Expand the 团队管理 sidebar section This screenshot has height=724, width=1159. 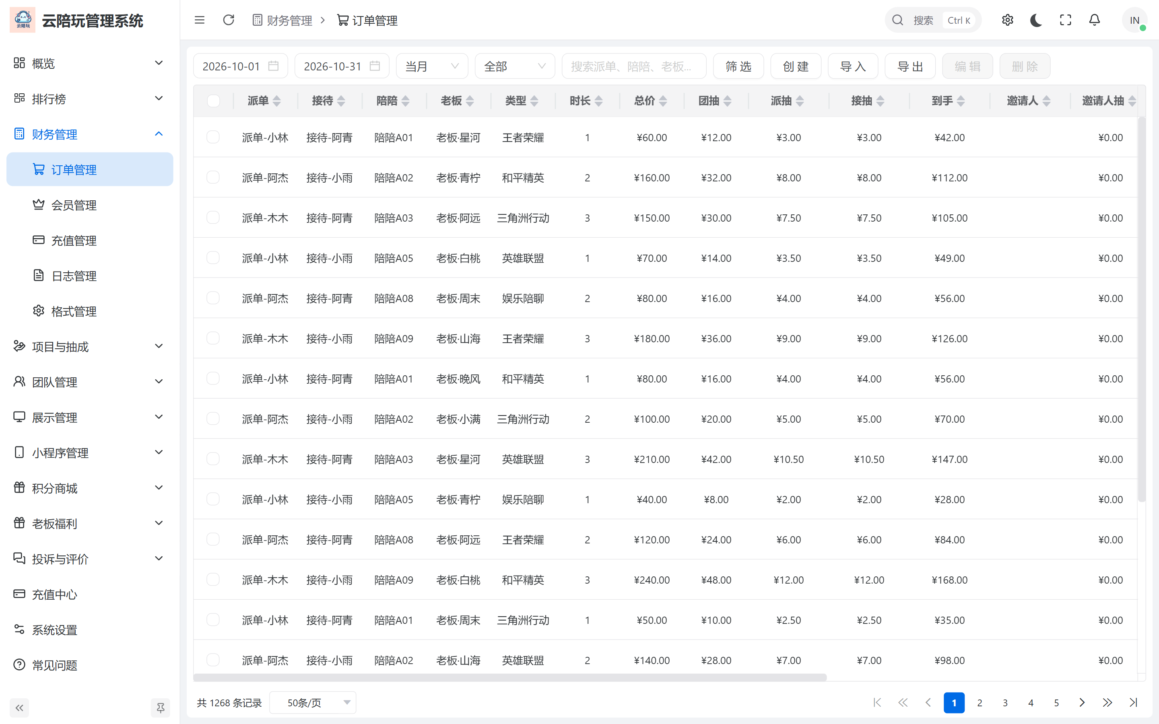[x=90, y=382]
